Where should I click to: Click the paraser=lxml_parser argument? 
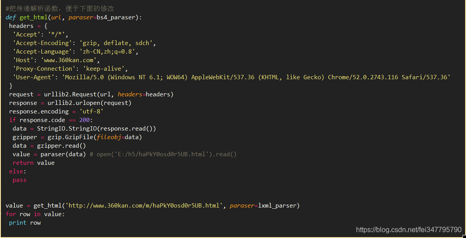(x=263, y=206)
